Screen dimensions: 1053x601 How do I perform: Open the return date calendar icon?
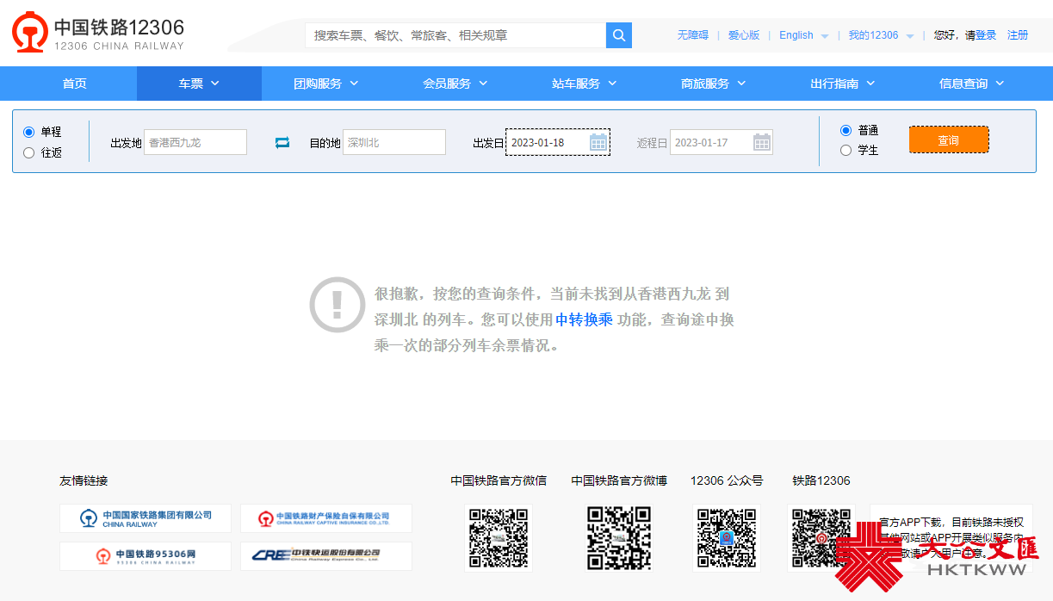pyautogui.click(x=762, y=142)
